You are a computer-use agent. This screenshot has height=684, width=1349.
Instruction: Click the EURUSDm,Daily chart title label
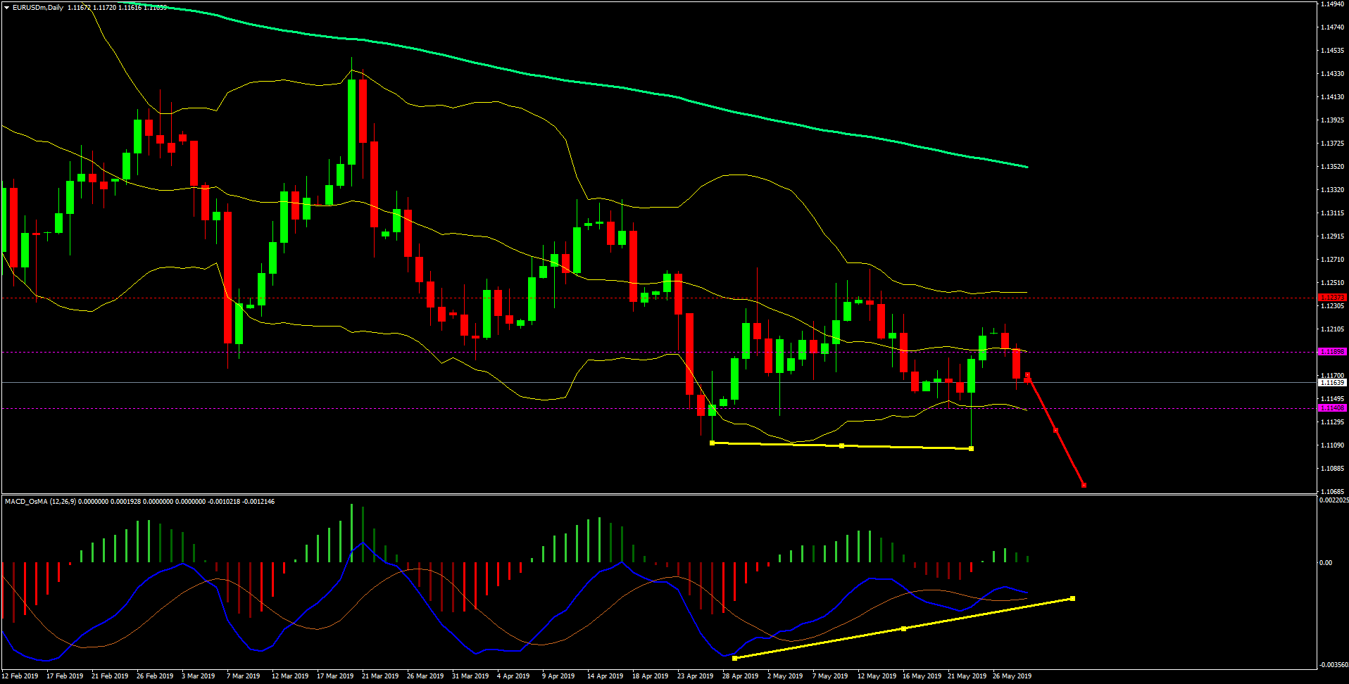(x=38, y=8)
